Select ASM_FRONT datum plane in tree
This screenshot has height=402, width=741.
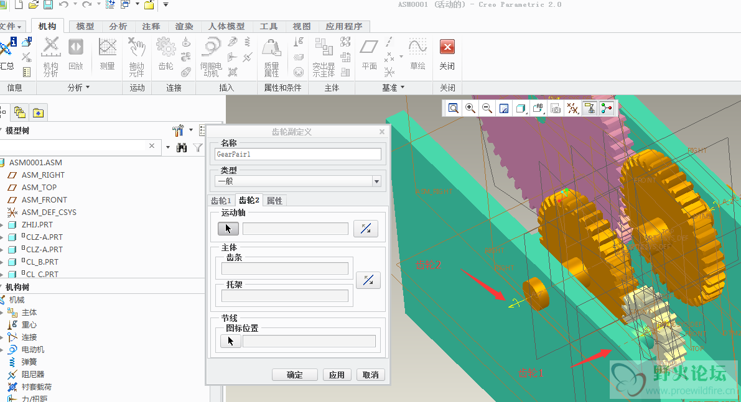click(x=44, y=199)
